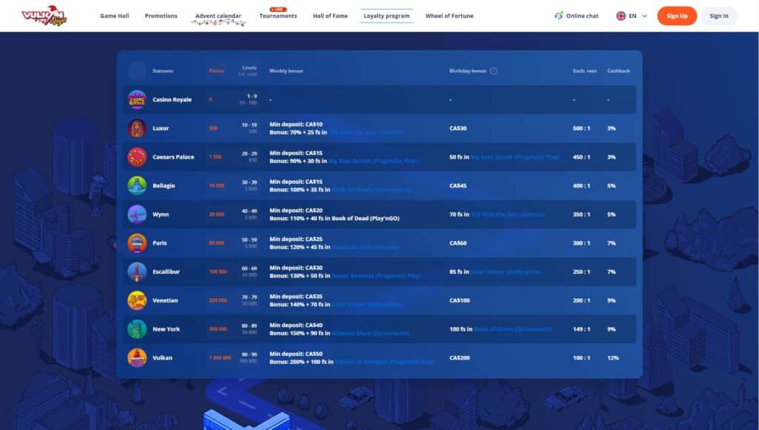This screenshot has width=759, height=430.
Task: Click the UK flag language icon
Action: tap(620, 16)
